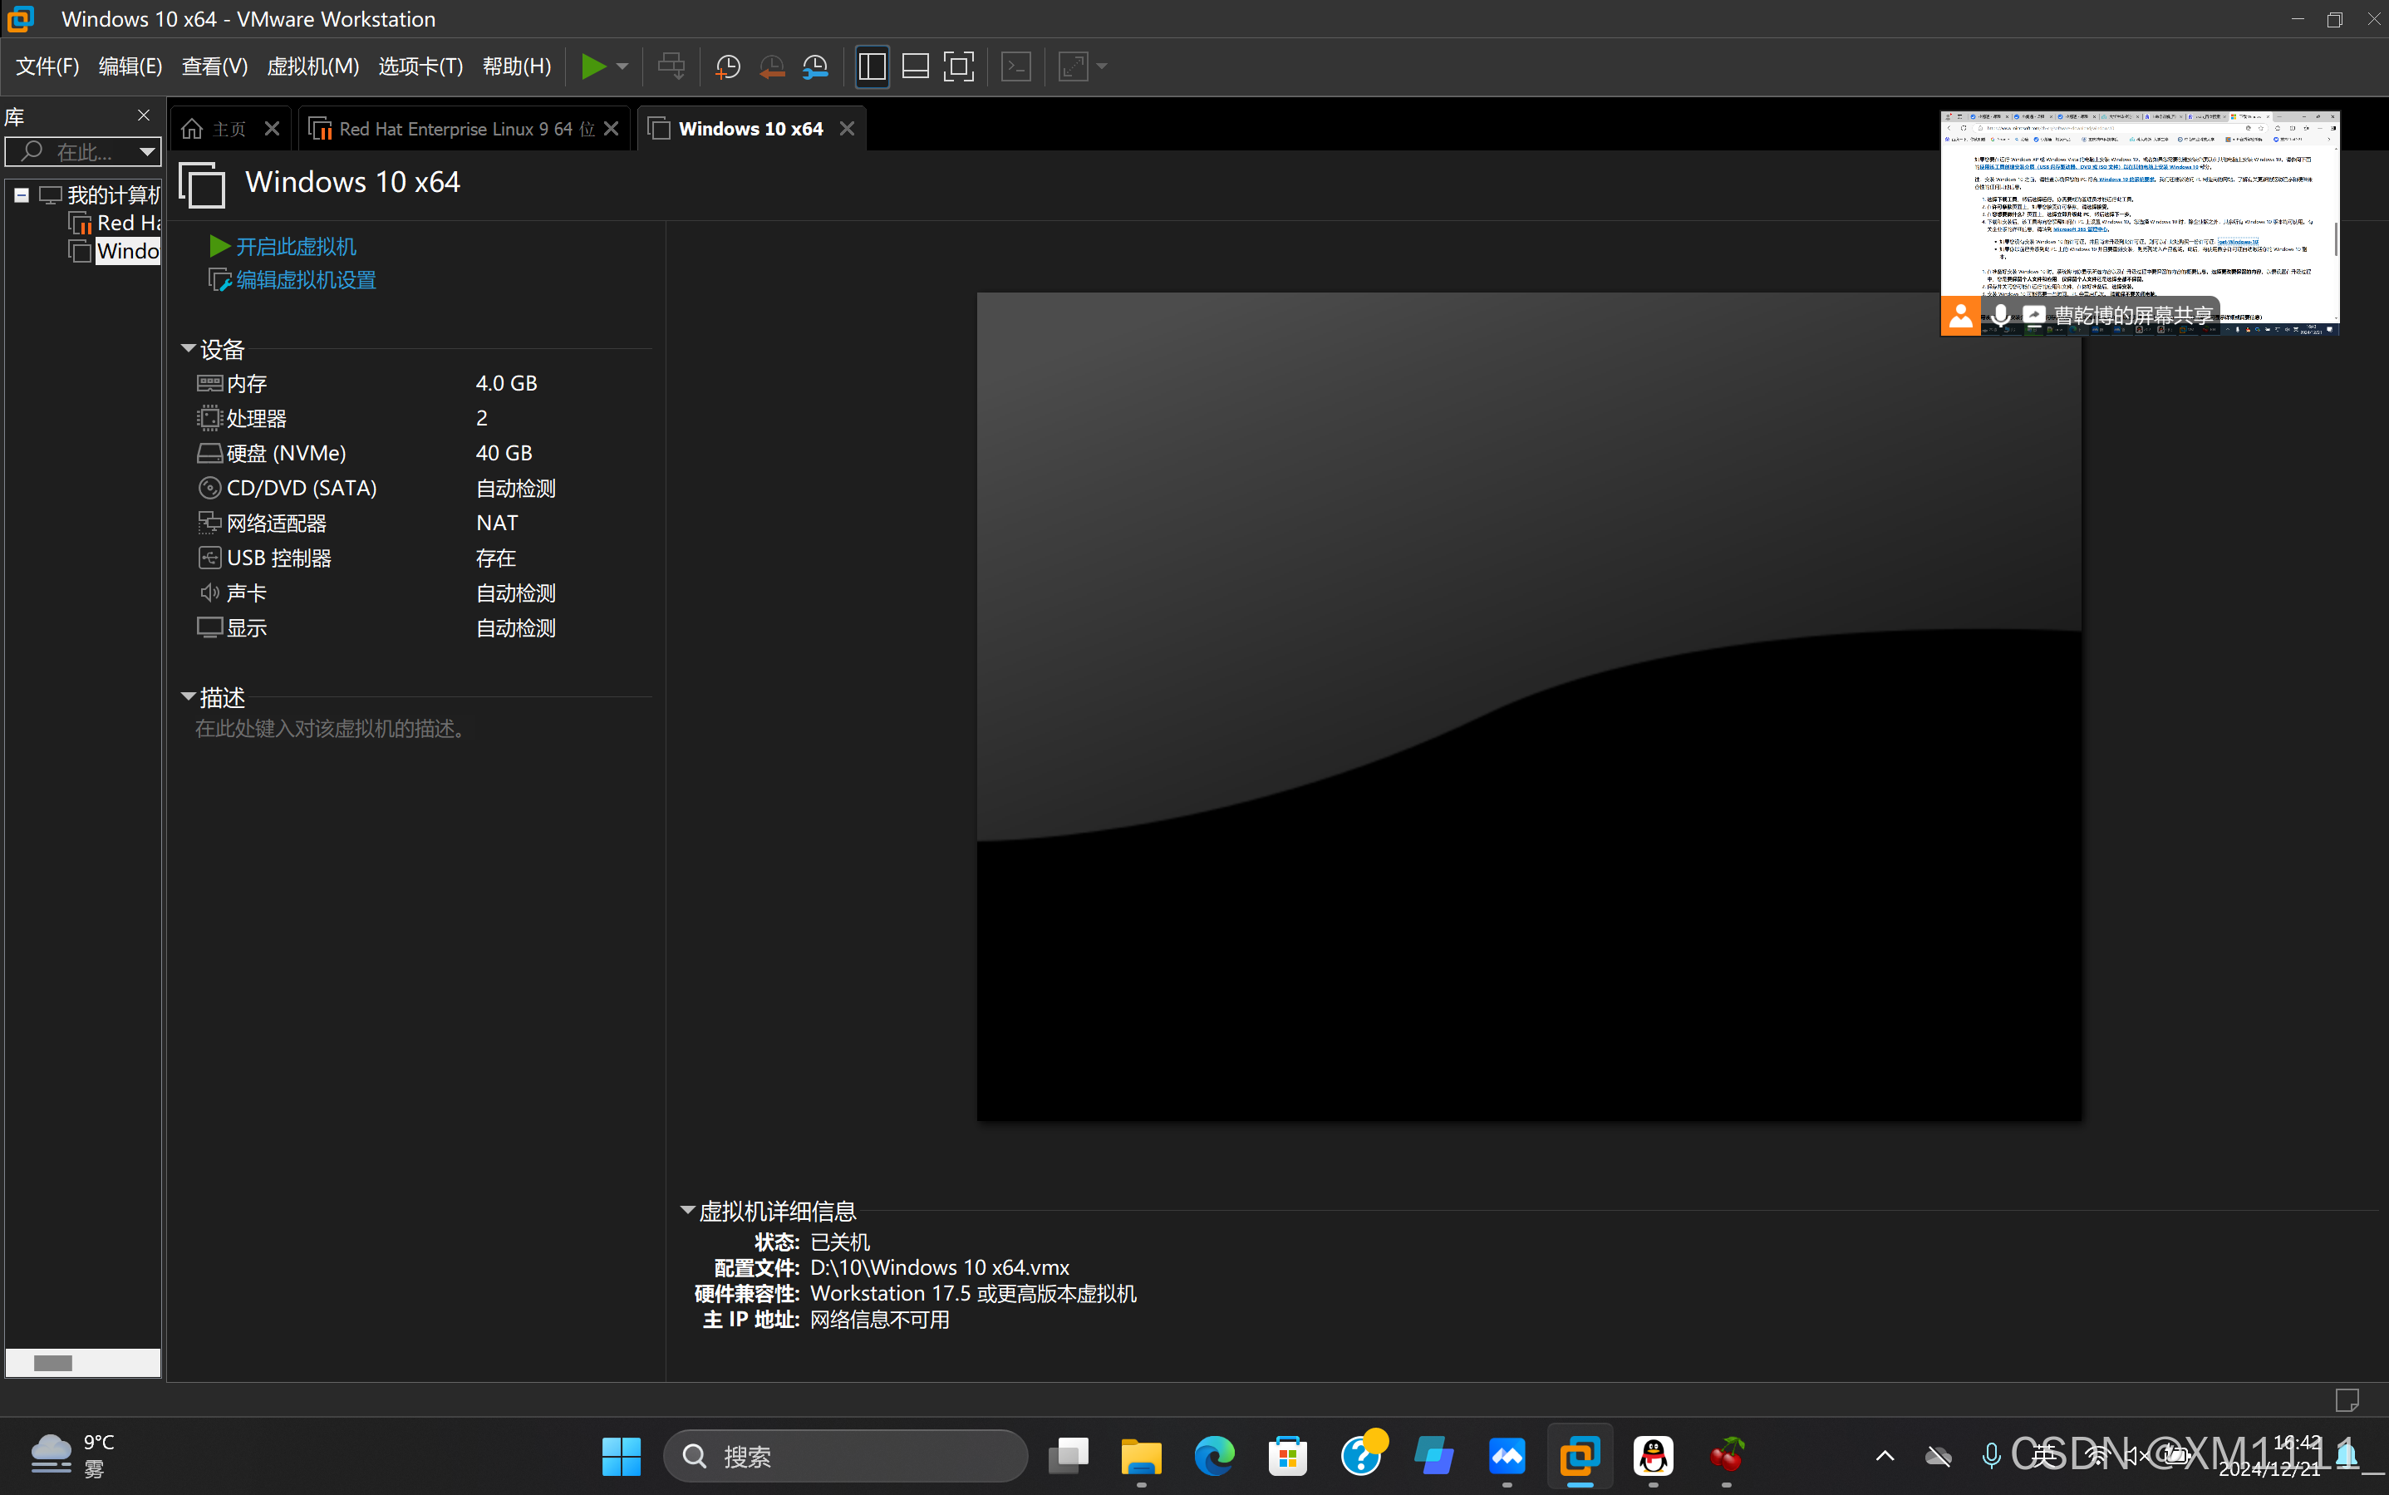The width and height of the screenshot is (2389, 1495).
Task: Show hidden system tray icons chevron
Action: 1885,1455
